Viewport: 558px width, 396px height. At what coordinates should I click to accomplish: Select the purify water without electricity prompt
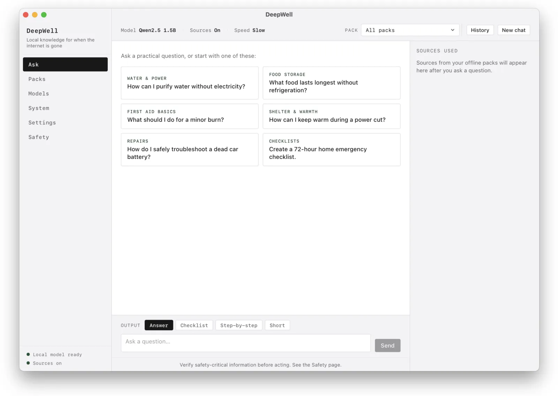pos(190,83)
